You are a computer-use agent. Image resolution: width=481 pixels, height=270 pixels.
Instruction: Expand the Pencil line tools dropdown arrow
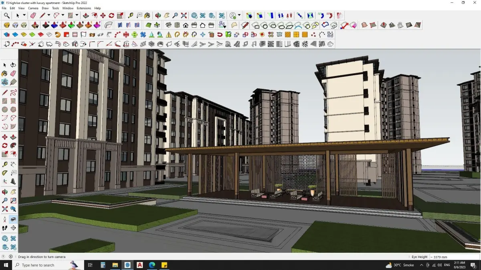click(49, 16)
